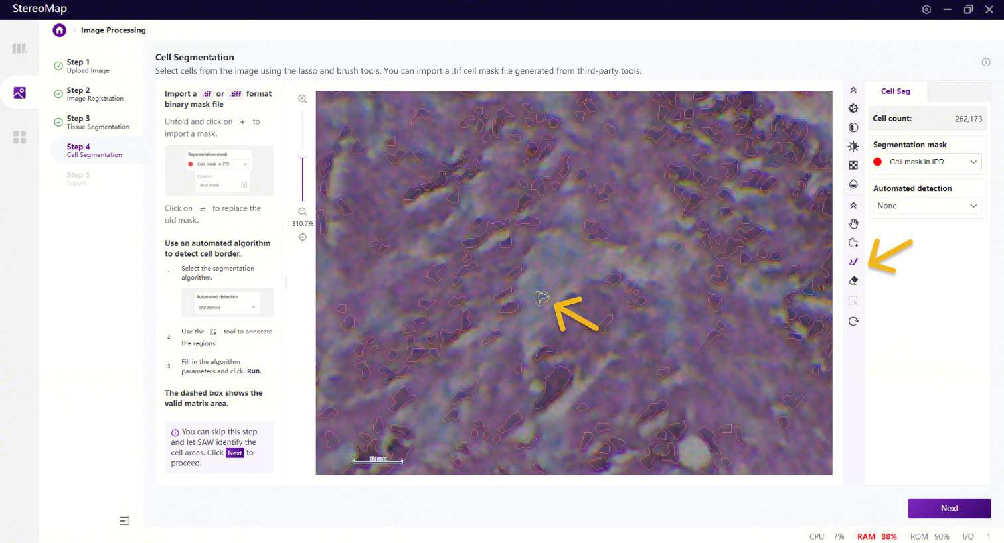Open the brightness adjustment tool
Viewport: 1004px width, 543px height.
(x=853, y=146)
